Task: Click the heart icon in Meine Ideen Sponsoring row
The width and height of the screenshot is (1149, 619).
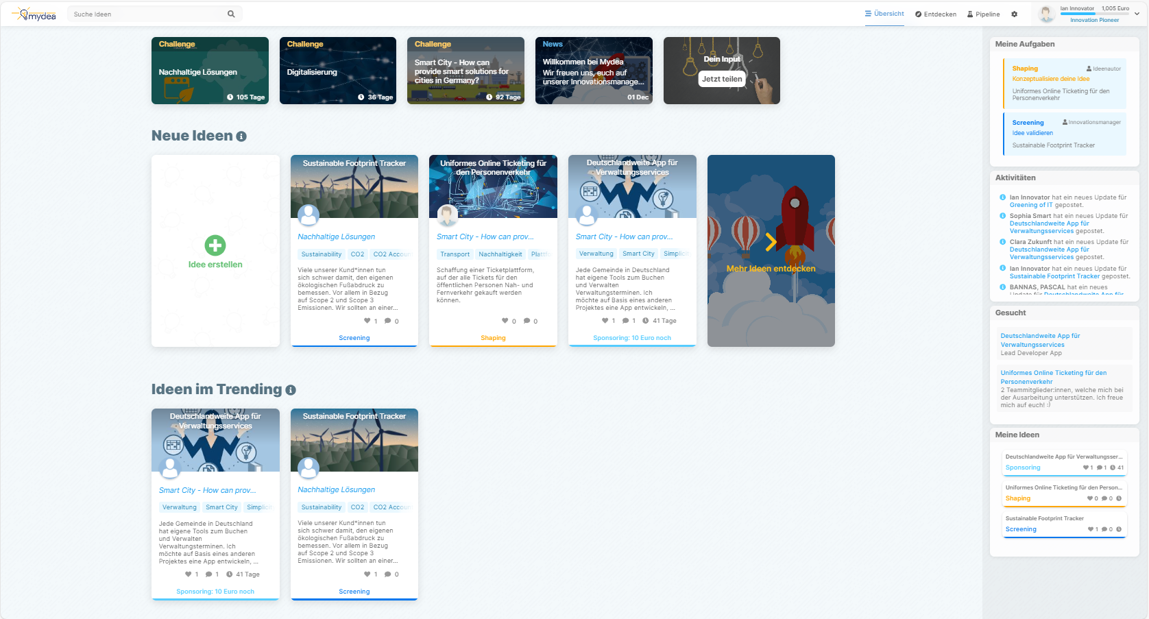Action: click(1086, 468)
